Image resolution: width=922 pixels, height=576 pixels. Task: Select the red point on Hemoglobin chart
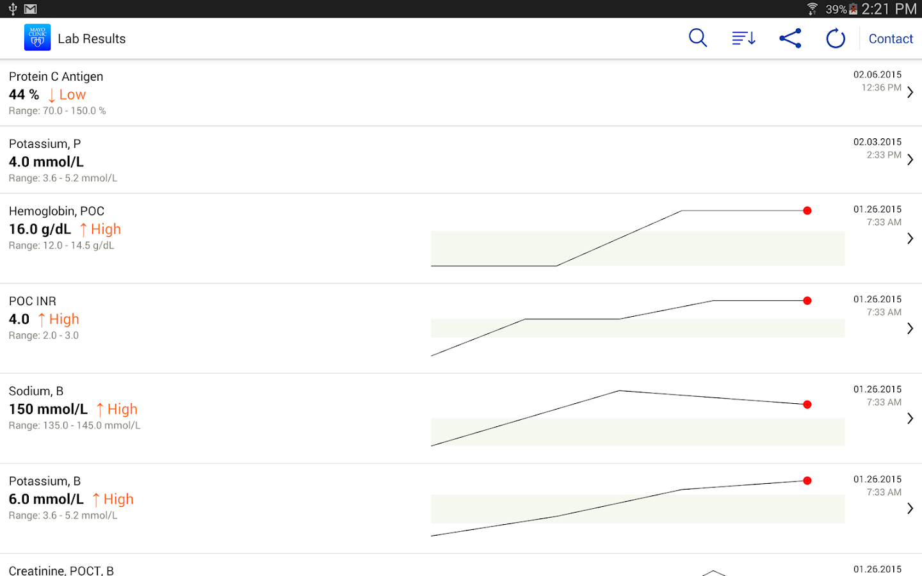point(807,211)
